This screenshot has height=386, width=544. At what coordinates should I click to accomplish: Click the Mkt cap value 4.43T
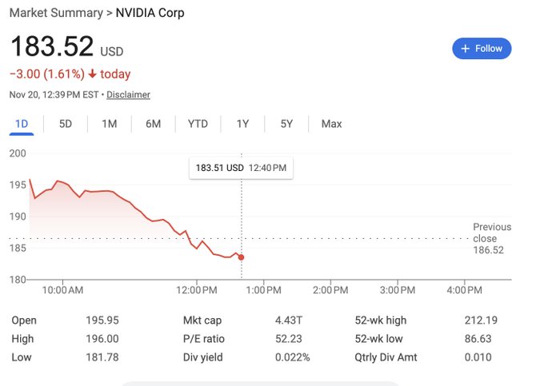(x=288, y=320)
